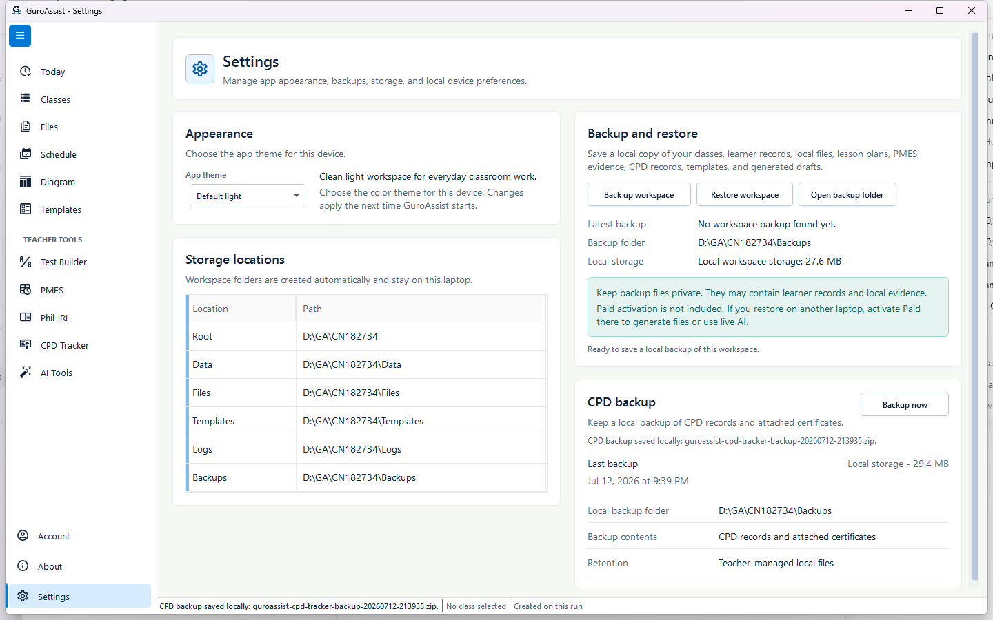Open the Phil-IRI book icon
The width and height of the screenshot is (993, 620).
[26, 317]
